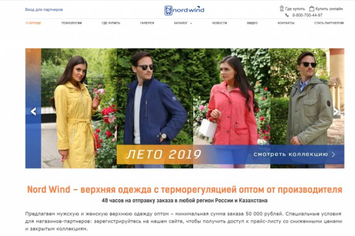Click the смотреть коллекцию banner button

[294, 154]
